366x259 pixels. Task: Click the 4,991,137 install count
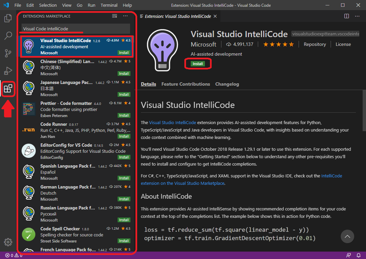pos(240,44)
